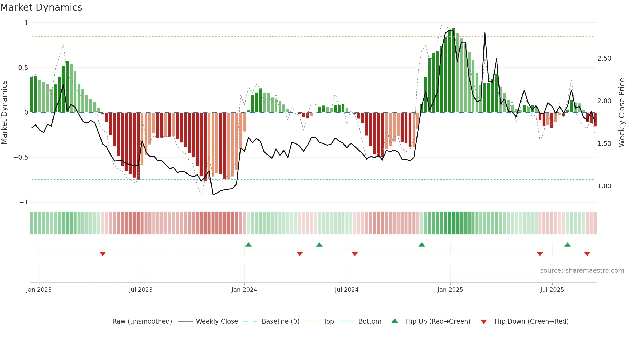633x356 pixels.
Task: Click the 0.5 left axis tick label
Action: [23, 68]
